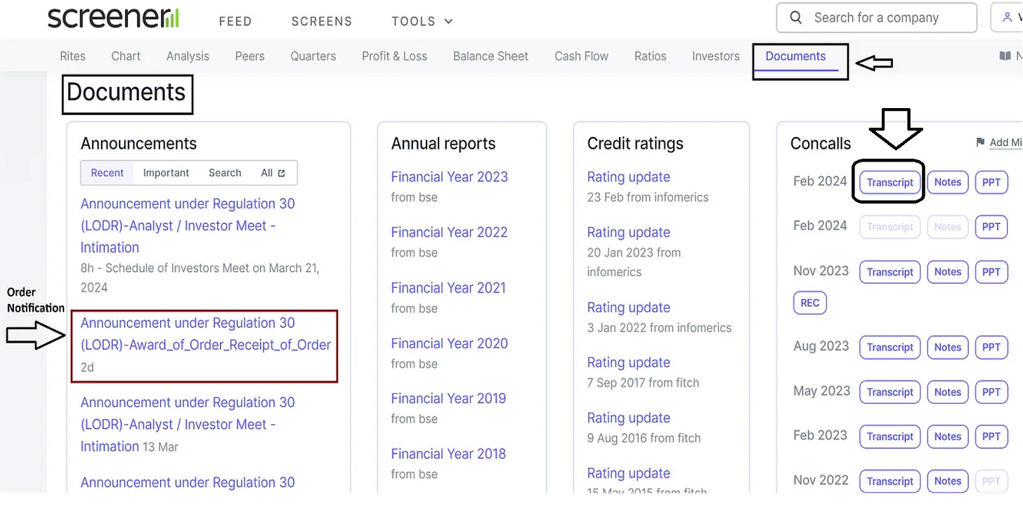1023x528 pixels.
Task: Click the first Feb 2024 Transcript button
Action: 890,182
